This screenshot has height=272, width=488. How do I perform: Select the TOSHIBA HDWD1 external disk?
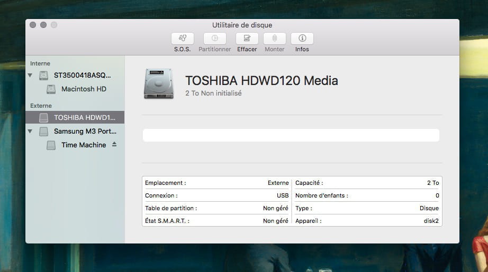75,117
